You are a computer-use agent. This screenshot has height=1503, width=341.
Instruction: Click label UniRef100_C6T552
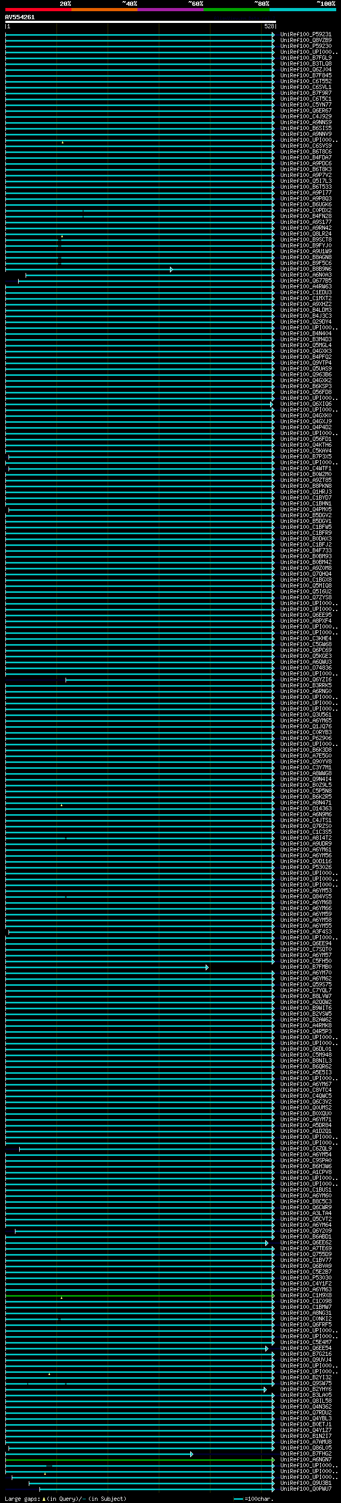[305, 81]
